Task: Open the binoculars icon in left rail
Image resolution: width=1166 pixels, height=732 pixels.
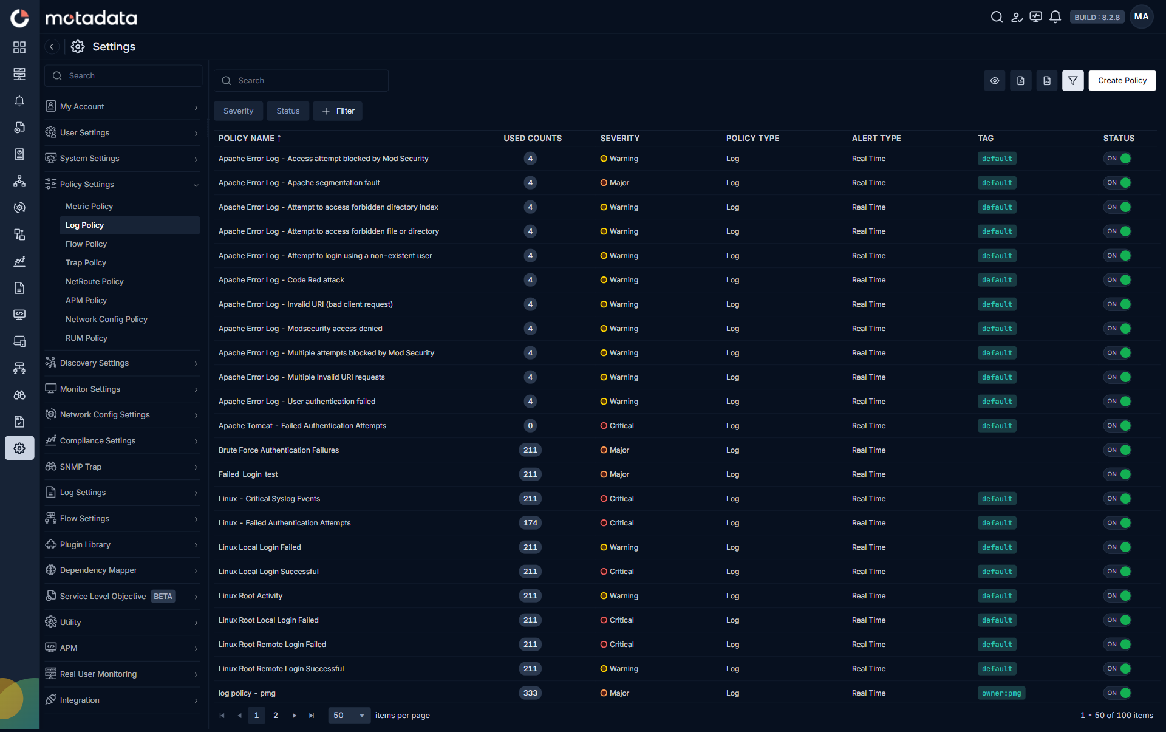Action: pos(19,395)
